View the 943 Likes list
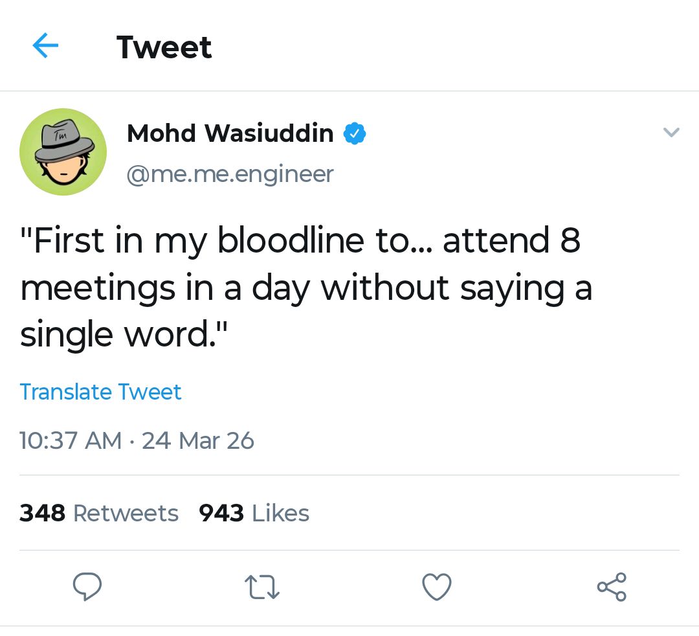This screenshot has height=636, width=699. click(254, 513)
